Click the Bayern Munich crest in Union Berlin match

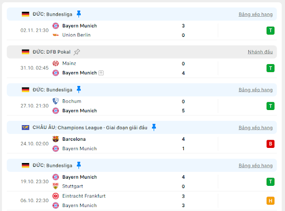tap(56, 26)
